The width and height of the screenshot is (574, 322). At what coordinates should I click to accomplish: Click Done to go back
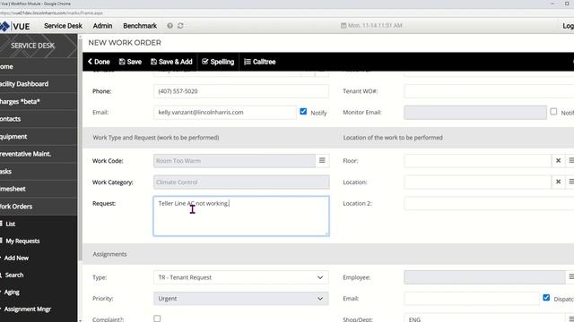click(x=99, y=62)
